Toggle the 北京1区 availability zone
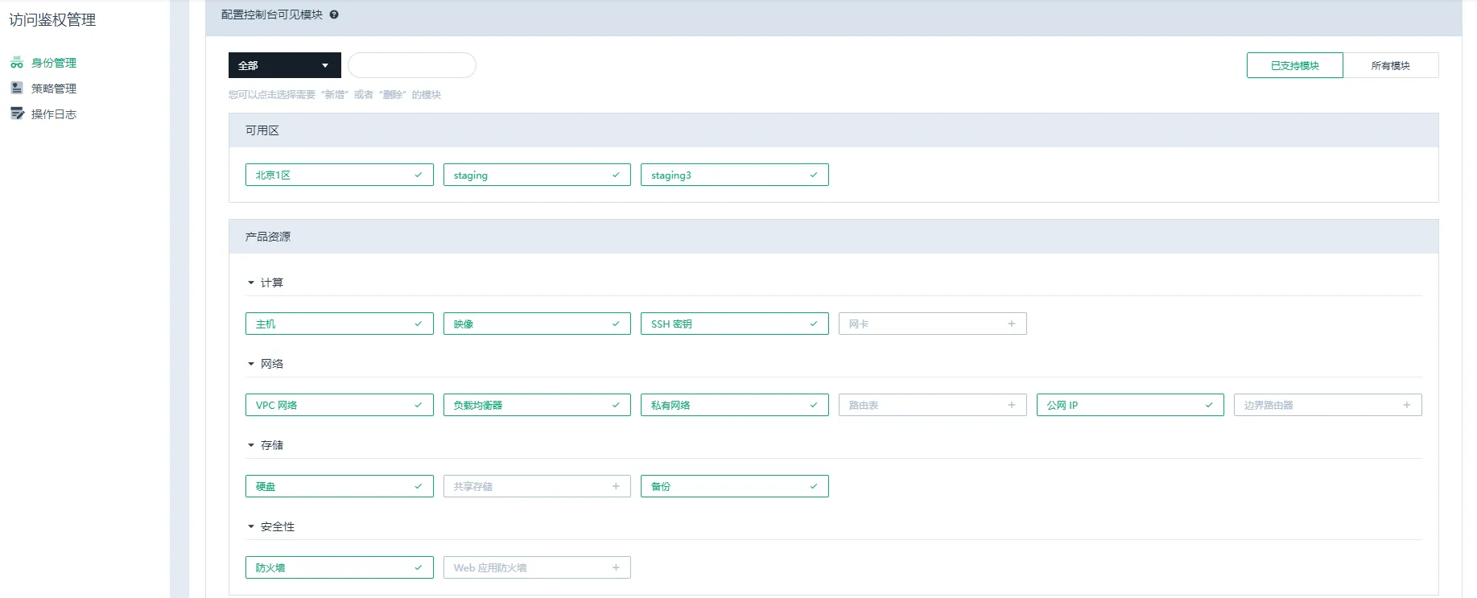The width and height of the screenshot is (1477, 598). point(339,175)
